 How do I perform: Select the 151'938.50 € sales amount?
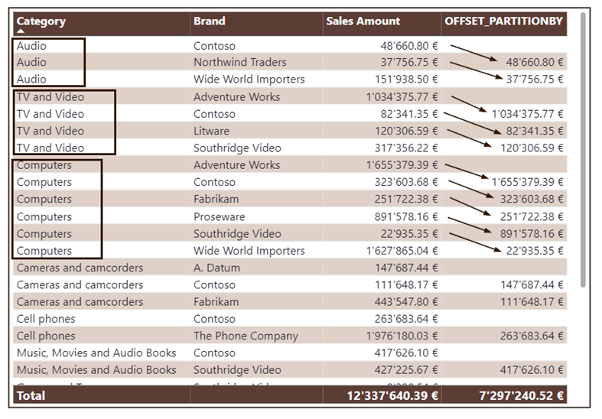pos(406,79)
